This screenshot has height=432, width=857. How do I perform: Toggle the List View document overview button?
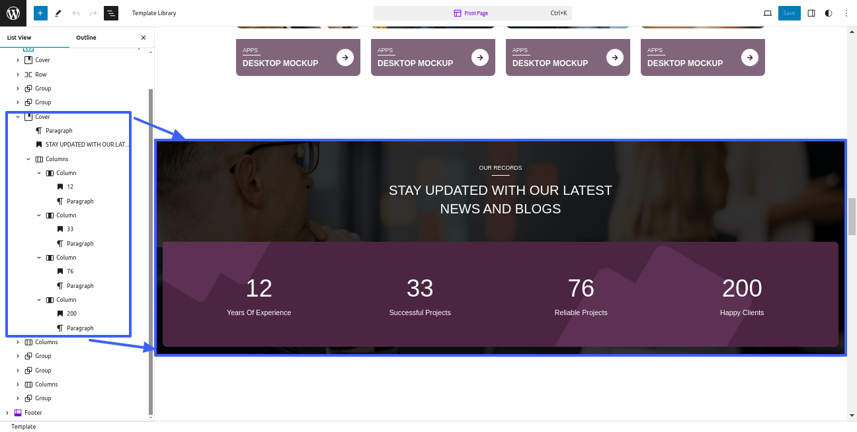111,13
